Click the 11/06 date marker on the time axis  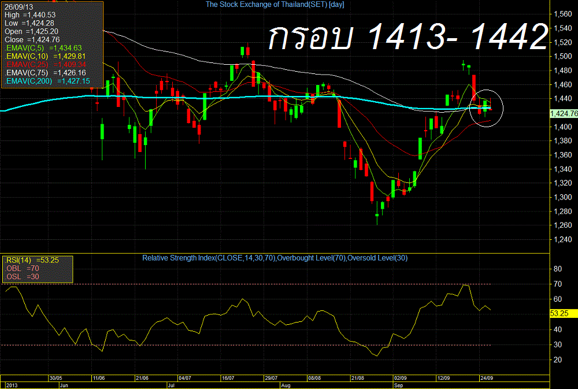click(99, 379)
